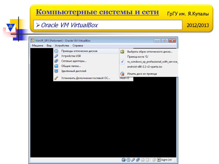This screenshot has height=164, width=219.
Task: Select Привод хоста 'G:' option
Action: click(x=149, y=57)
